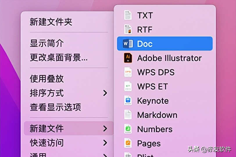Click the TXT file icon
The height and width of the screenshot is (157, 236).
(x=128, y=15)
